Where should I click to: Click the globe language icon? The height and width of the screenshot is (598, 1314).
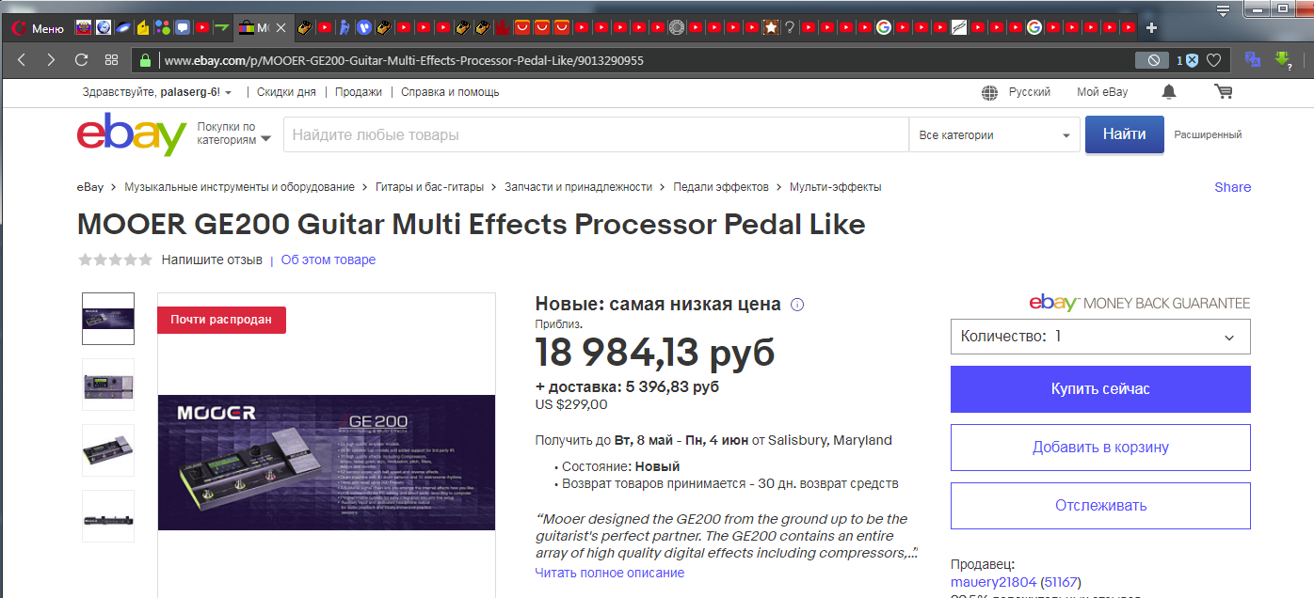pyautogui.click(x=989, y=92)
